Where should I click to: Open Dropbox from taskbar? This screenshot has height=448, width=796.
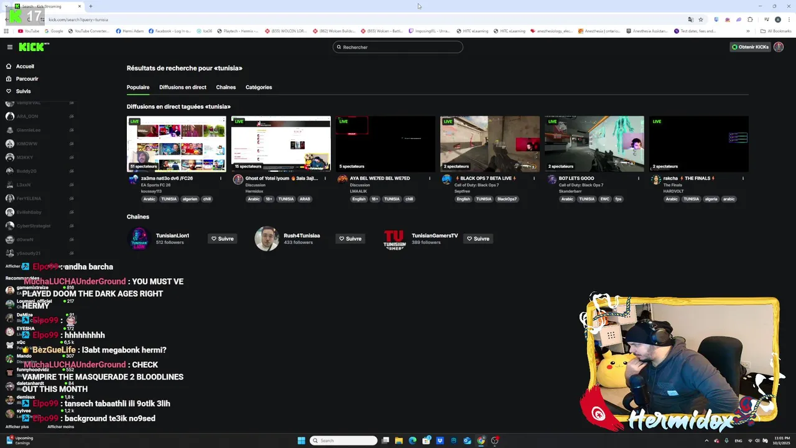click(440, 441)
